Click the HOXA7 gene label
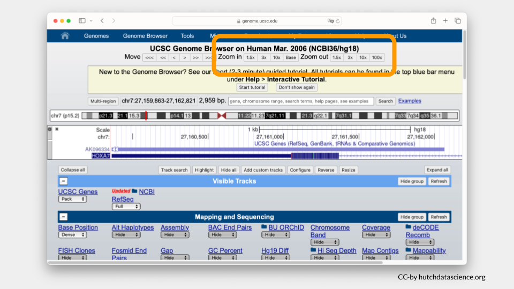 pos(101,156)
